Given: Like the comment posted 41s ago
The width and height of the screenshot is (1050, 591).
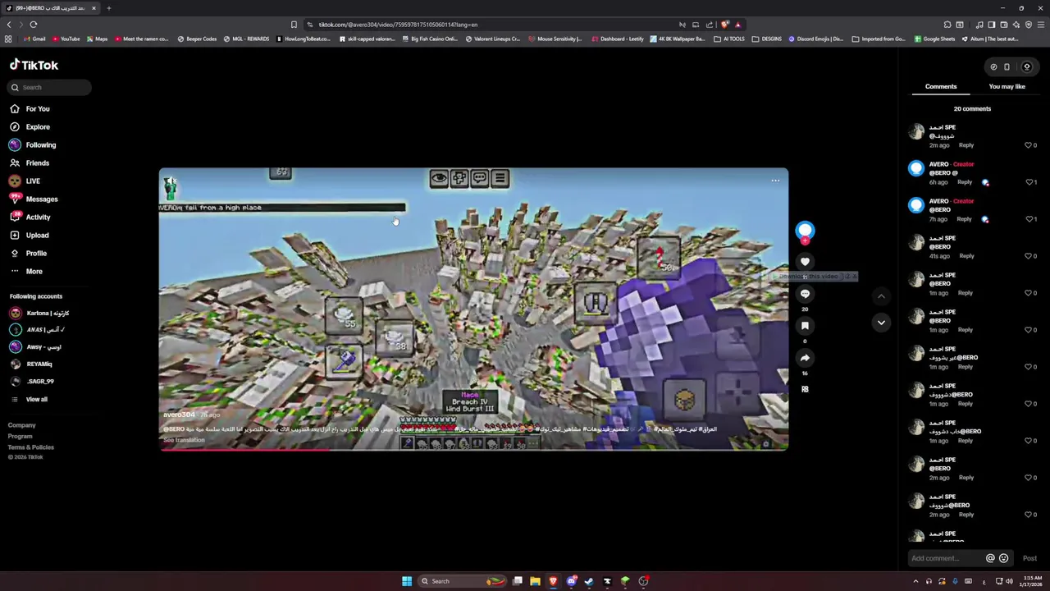Looking at the screenshot, I should pos(1030,256).
